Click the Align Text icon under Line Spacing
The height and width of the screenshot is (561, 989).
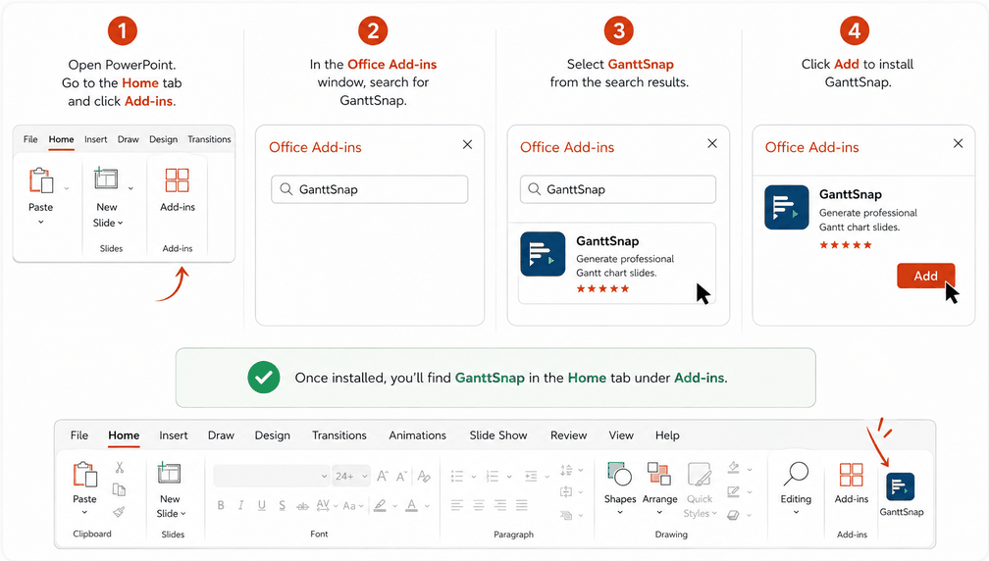tap(566, 491)
